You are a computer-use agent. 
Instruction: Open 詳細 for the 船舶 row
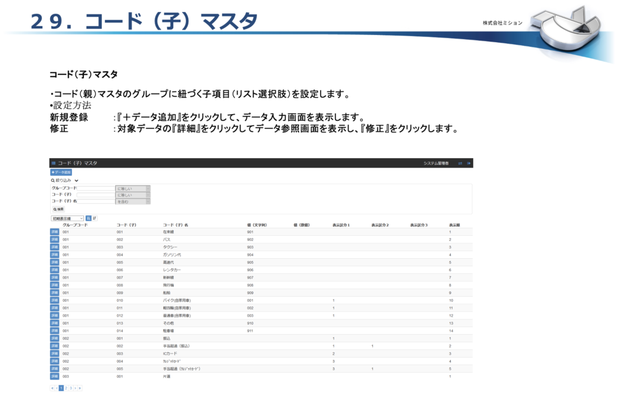[54, 293]
